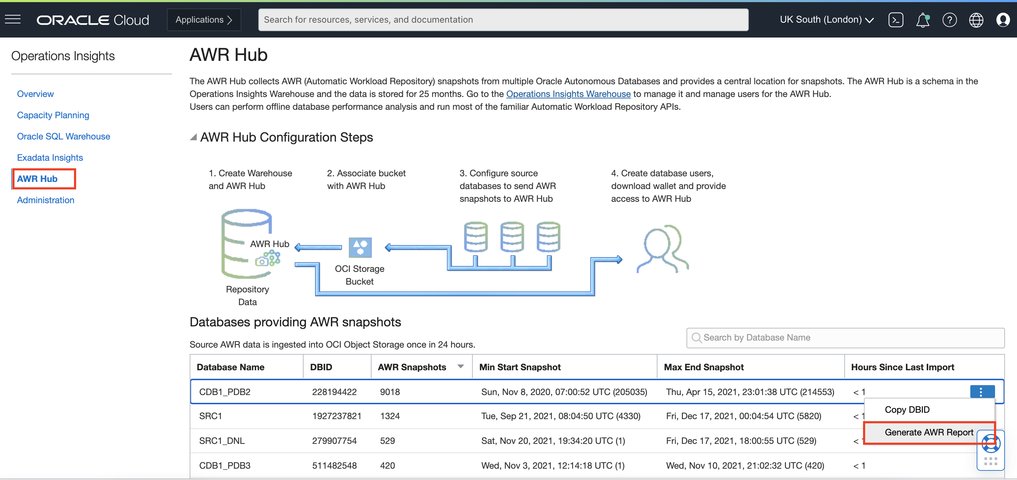Open the notifications bell
The image size is (1017, 480).
[922, 20]
